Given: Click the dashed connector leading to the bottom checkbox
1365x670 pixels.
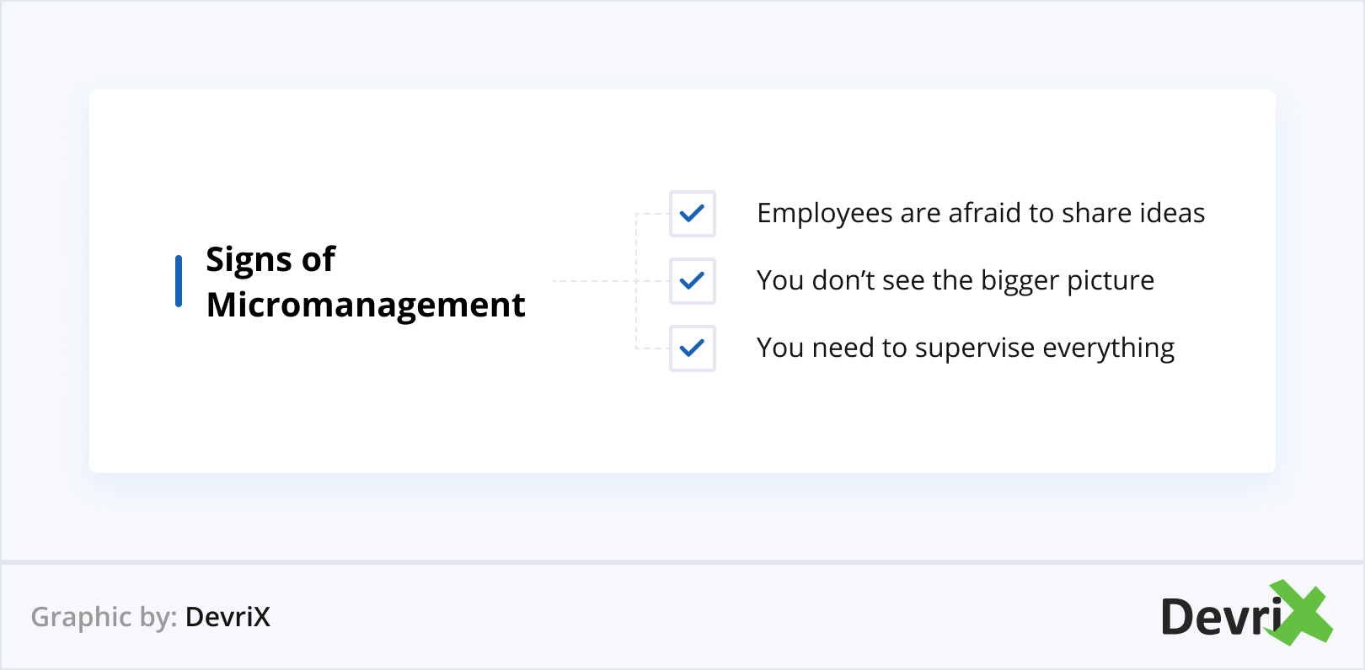Looking at the screenshot, I should pyautogui.click(x=652, y=348).
